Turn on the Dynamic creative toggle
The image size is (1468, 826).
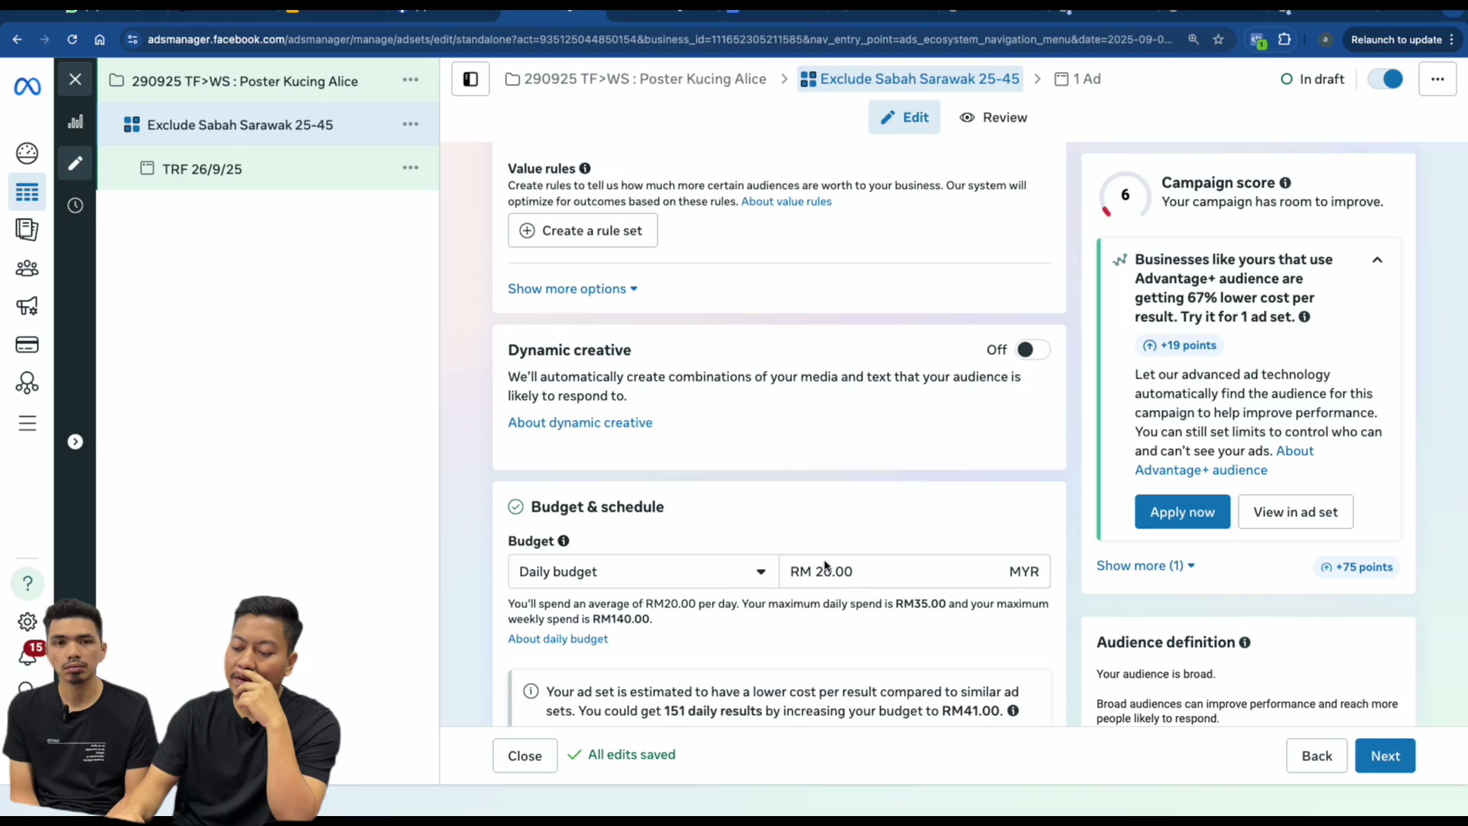(1032, 350)
